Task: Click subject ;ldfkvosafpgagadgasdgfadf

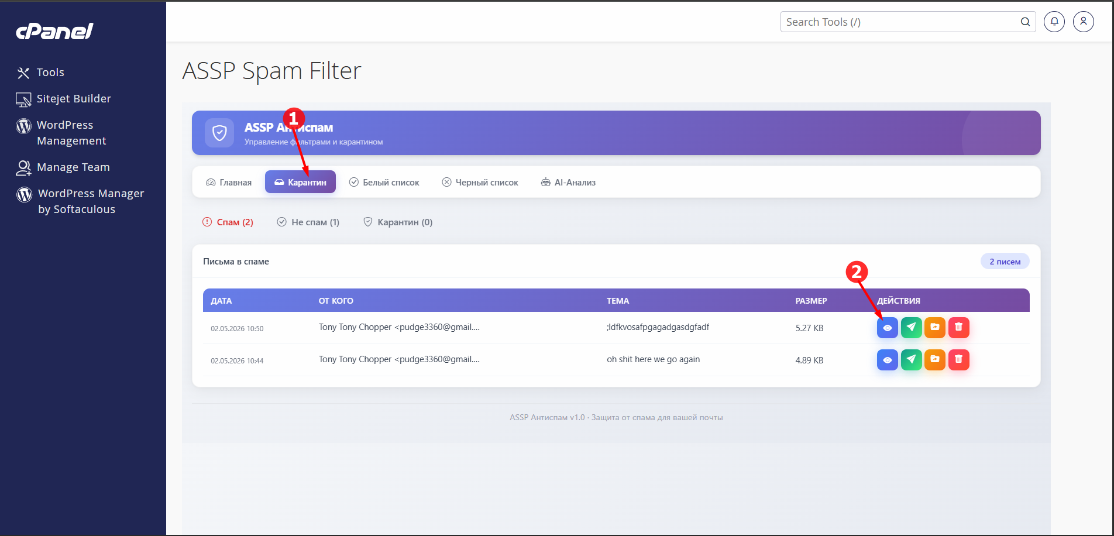Action: (x=658, y=327)
